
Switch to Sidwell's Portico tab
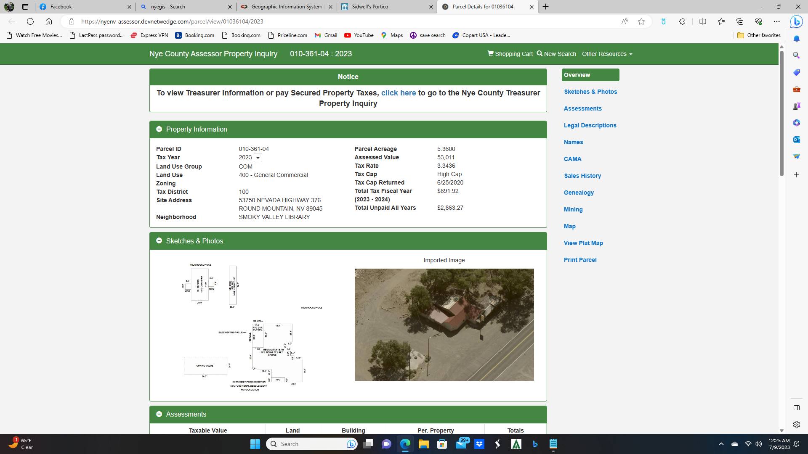pyautogui.click(x=387, y=7)
